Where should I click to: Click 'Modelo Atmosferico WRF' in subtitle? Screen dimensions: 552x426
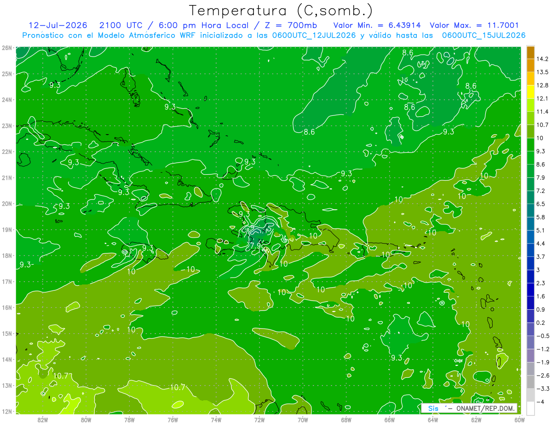147,35
